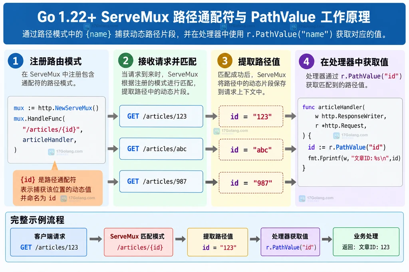Screen dimensions: 409x272
Task: Click the code line "func articleHandler("
Action: (334, 107)
